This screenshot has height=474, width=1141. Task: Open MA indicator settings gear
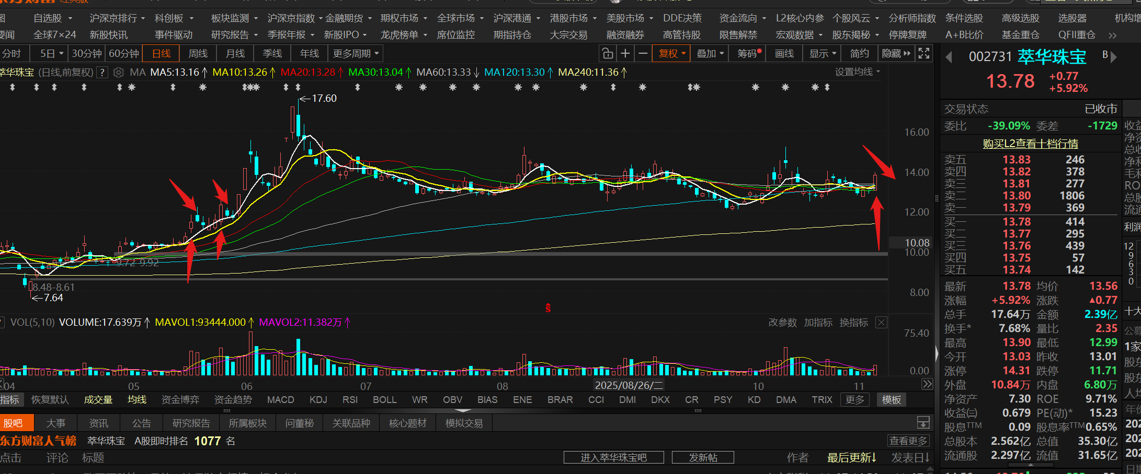coord(119,73)
